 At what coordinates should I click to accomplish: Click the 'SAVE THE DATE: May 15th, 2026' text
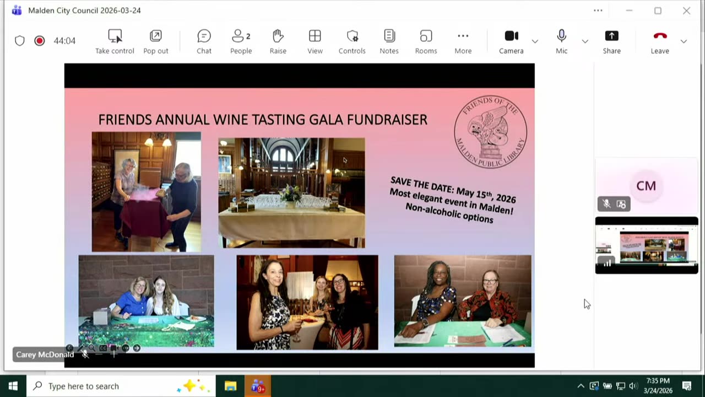pyautogui.click(x=453, y=190)
